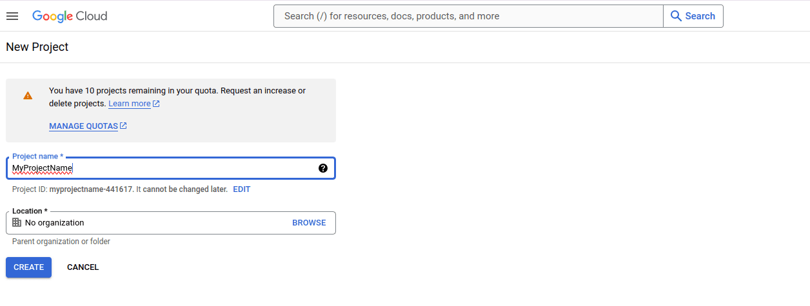Click EDIT next to the Project ID
810x306 pixels.
(x=241, y=189)
